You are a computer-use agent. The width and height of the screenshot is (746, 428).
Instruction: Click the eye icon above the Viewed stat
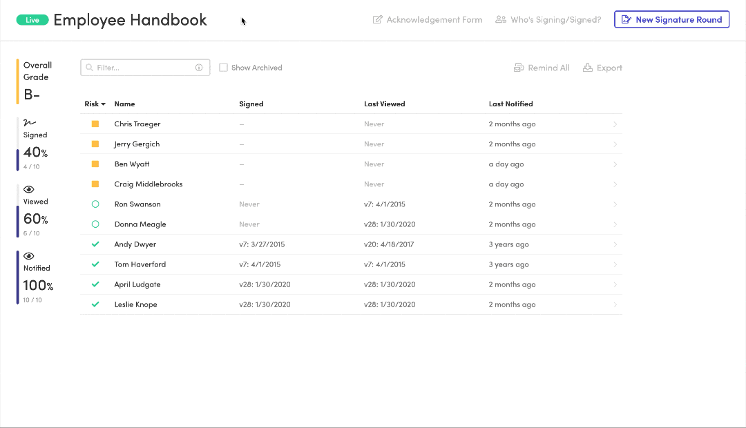28,188
